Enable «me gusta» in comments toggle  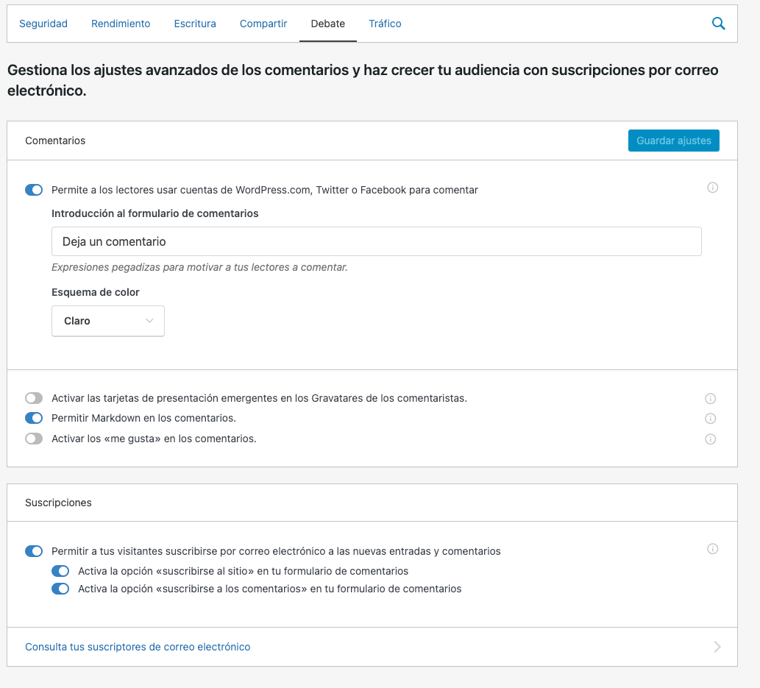34,439
